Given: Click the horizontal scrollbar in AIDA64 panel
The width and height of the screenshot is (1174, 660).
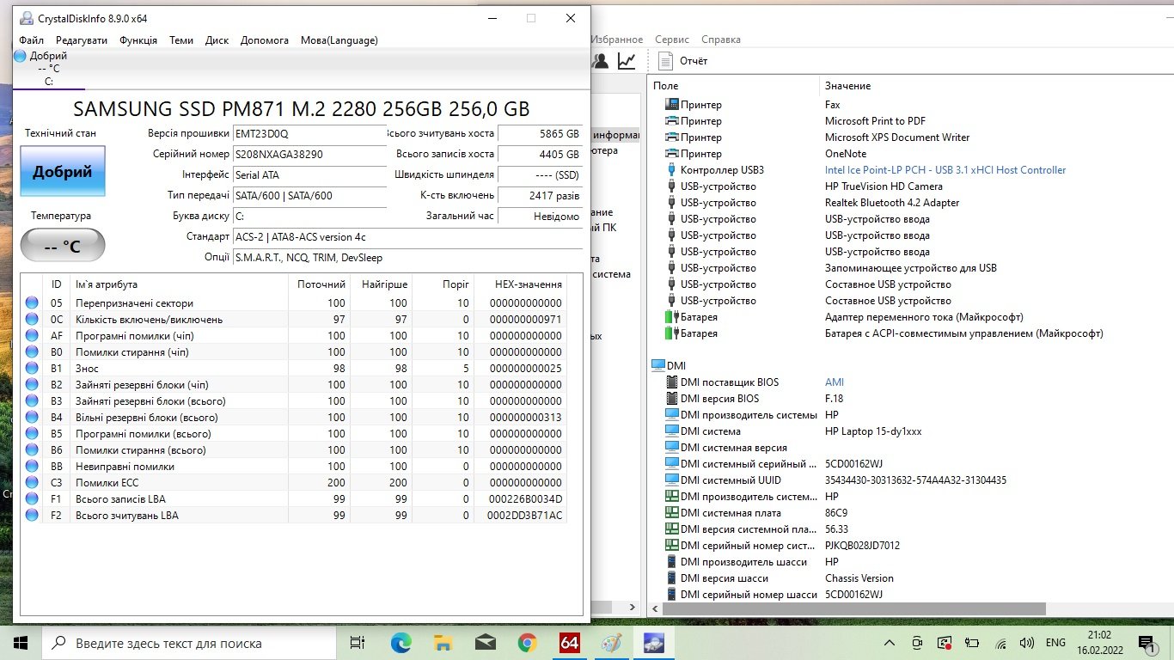Looking at the screenshot, I should point(853,608).
